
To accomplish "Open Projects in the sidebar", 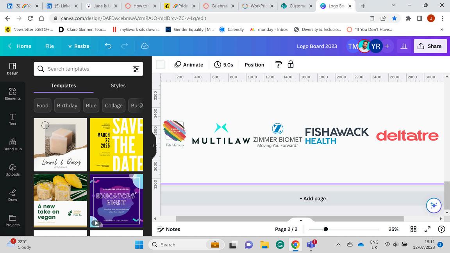I will 12,221.
